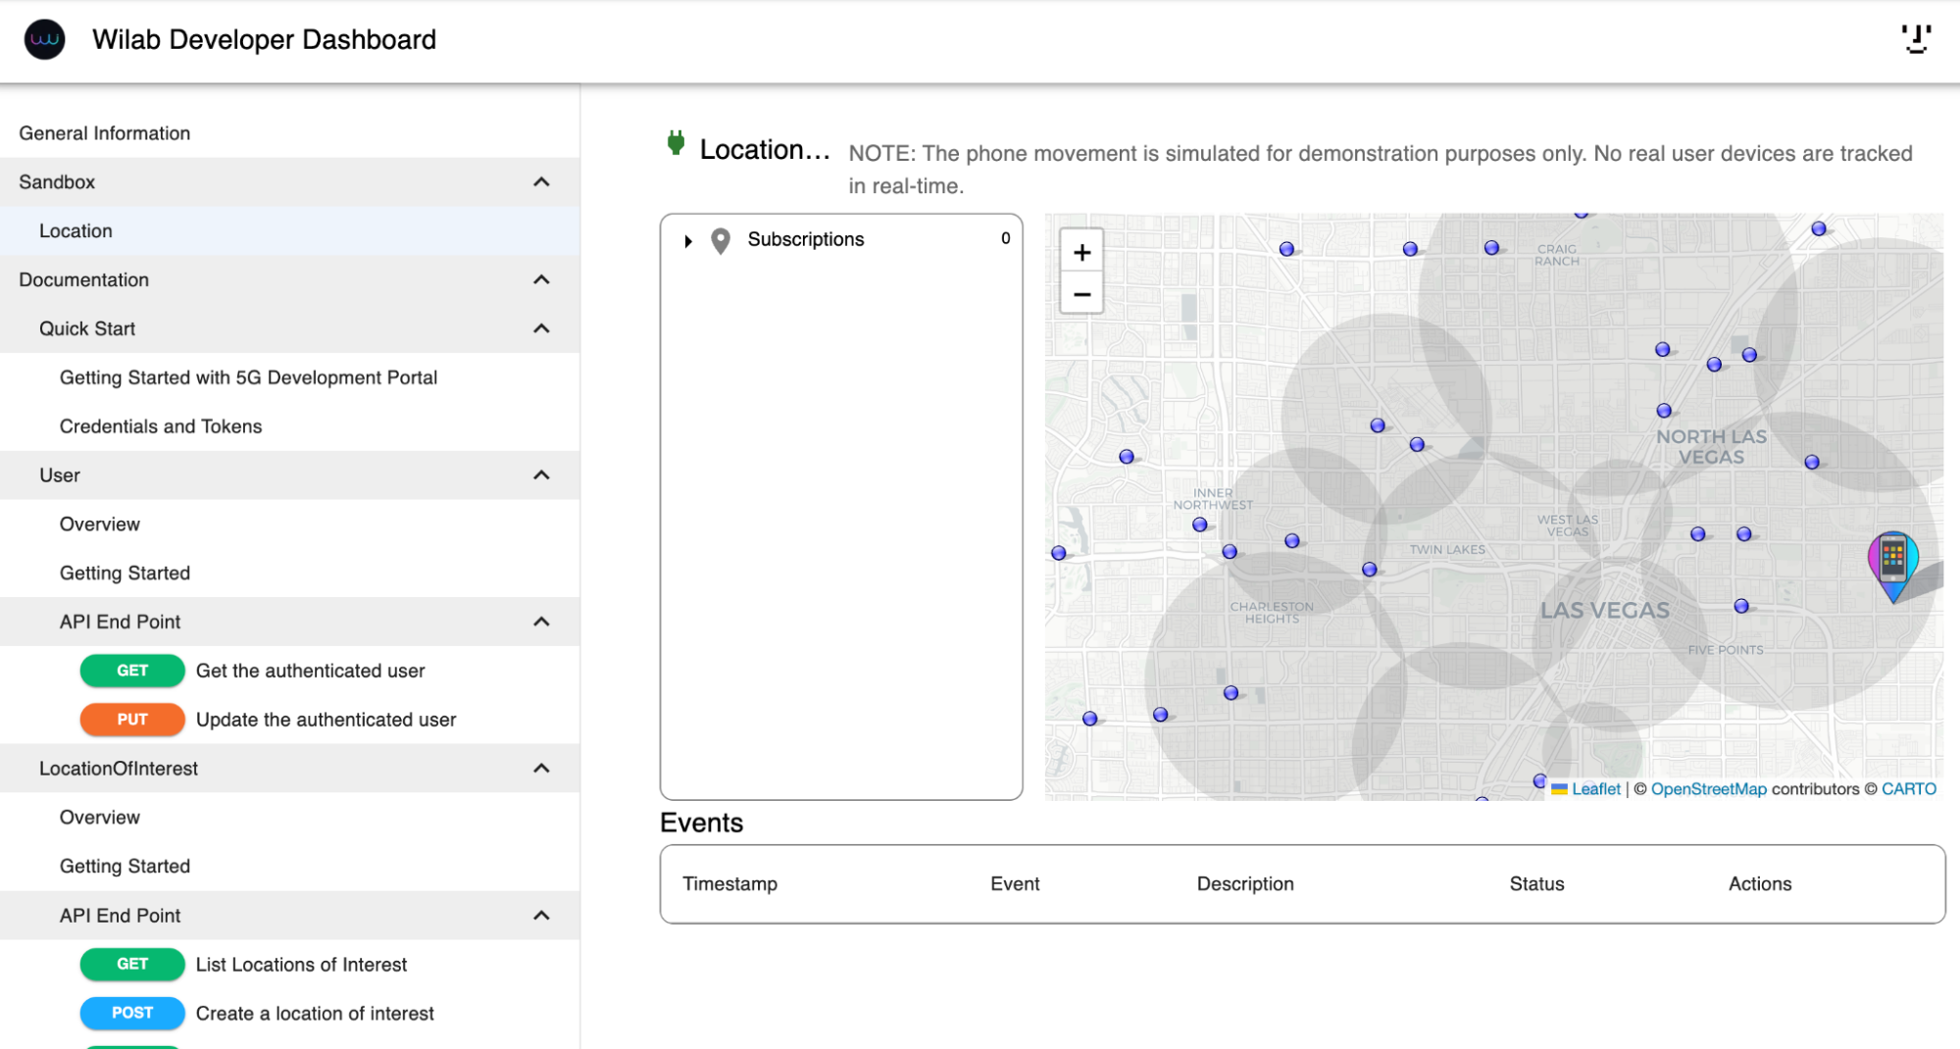
Task: Click the Wilab logo icon
Action: [x=44, y=39]
